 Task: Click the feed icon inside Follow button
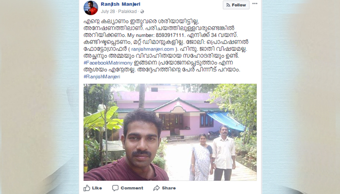point(228,5)
